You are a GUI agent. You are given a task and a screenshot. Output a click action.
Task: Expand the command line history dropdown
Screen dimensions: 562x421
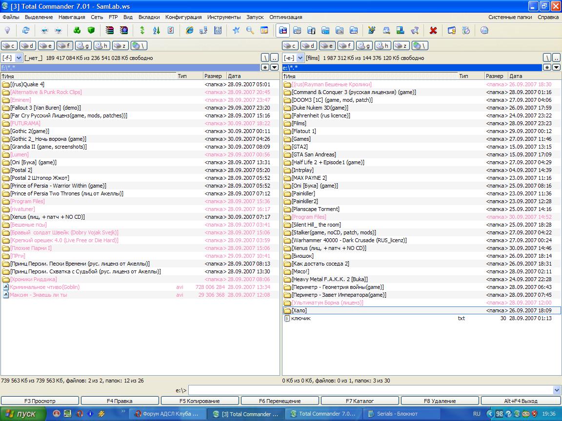[557, 390]
